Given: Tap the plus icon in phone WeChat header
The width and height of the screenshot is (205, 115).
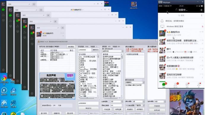Looking at the screenshot, I should coord(201,10).
